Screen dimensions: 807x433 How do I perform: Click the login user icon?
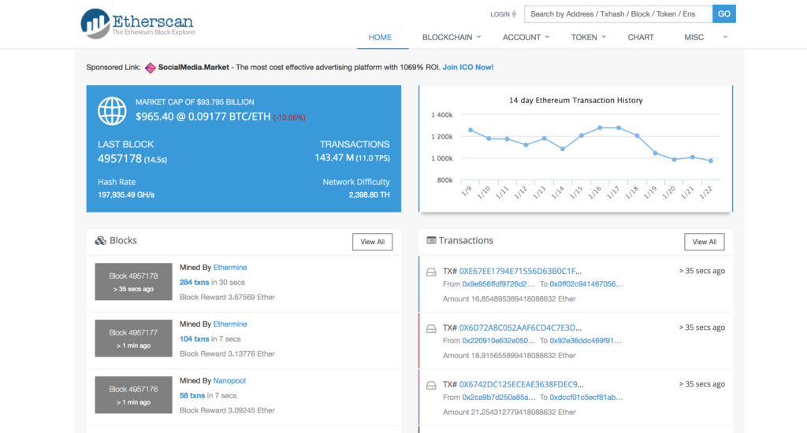(x=514, y=14)
